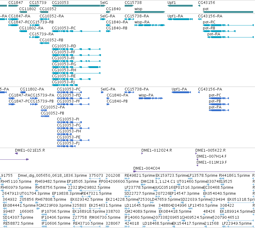Open the SelG-PA protein label
255x228 pixels.
(108, 89)
